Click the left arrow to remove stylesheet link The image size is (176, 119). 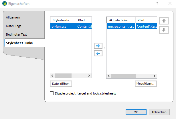click(x=98, y=53)
